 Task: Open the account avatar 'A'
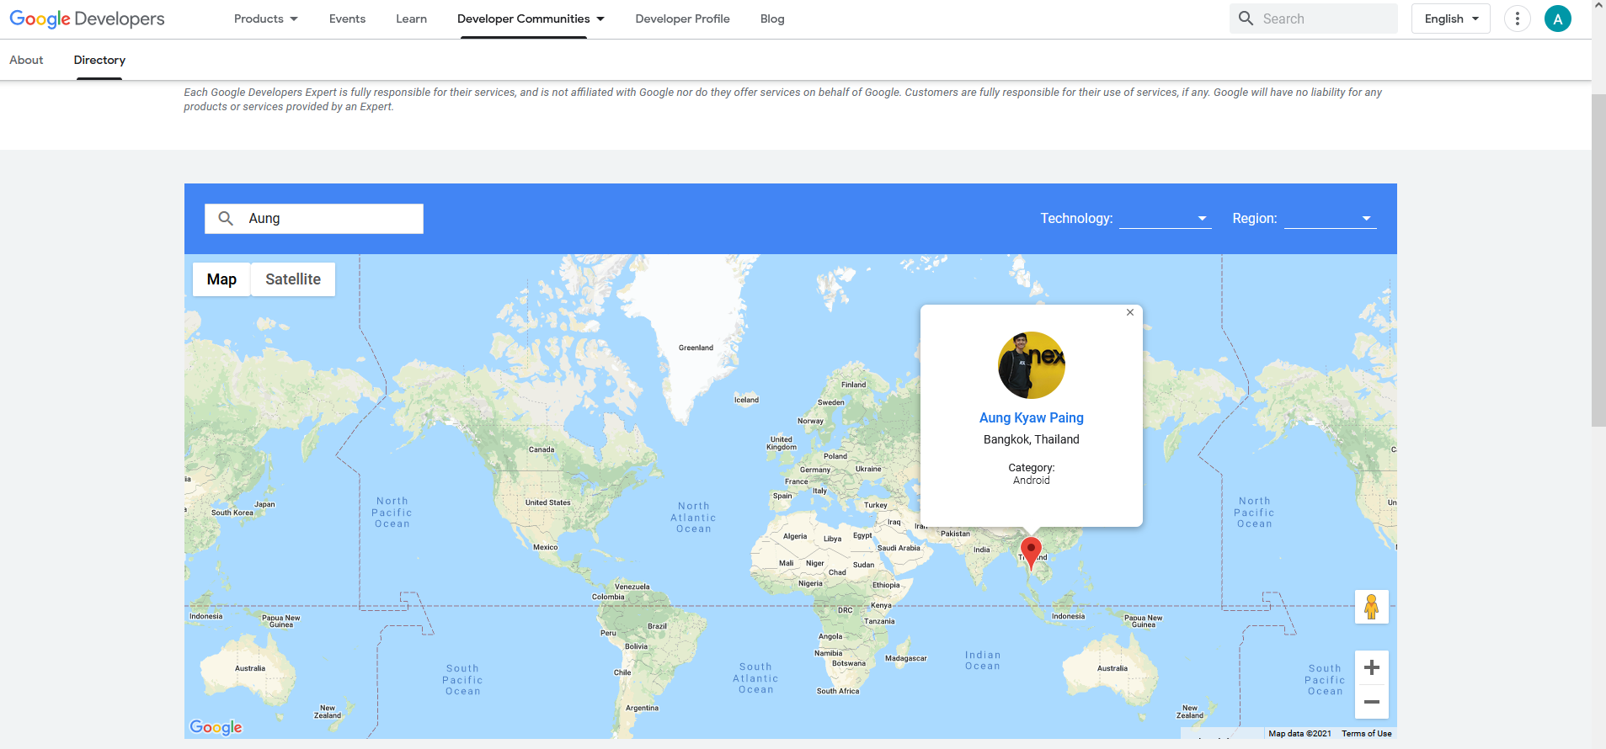(x=1557, y=19)
